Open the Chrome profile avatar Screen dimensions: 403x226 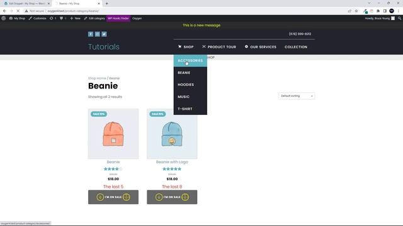pos(392,11)
